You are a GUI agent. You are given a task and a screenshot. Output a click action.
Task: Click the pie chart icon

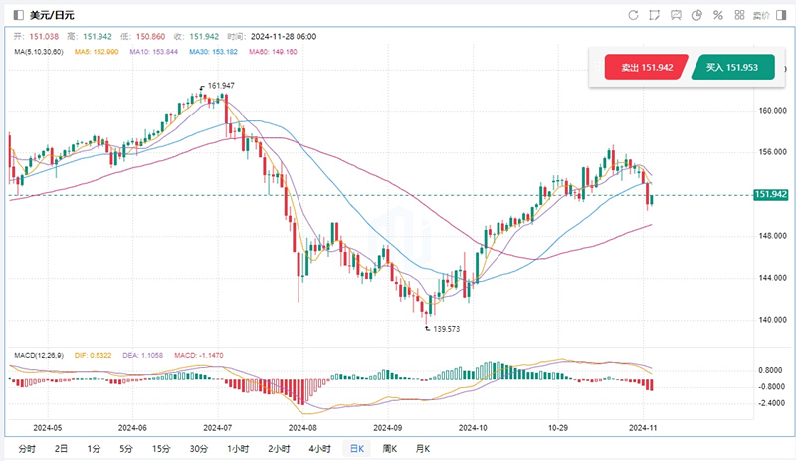click(x=697, y=15)
